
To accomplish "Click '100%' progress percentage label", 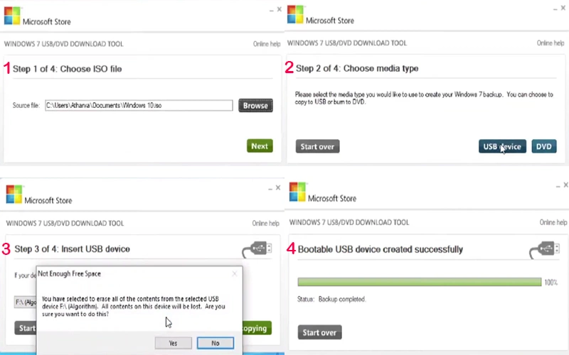I will [551, 283].
